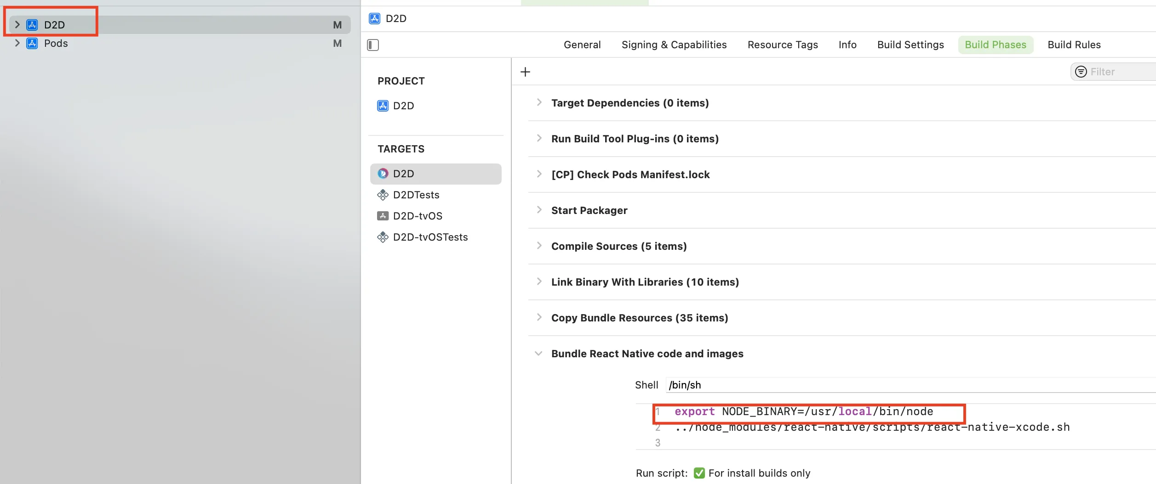Click the export NODE_BINARY script line
Screen dimensions: 1156x484
pyautogui.click(x=804, y=412)
